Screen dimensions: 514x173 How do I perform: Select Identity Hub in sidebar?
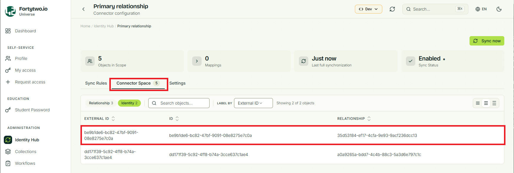(x=27, y=140)
